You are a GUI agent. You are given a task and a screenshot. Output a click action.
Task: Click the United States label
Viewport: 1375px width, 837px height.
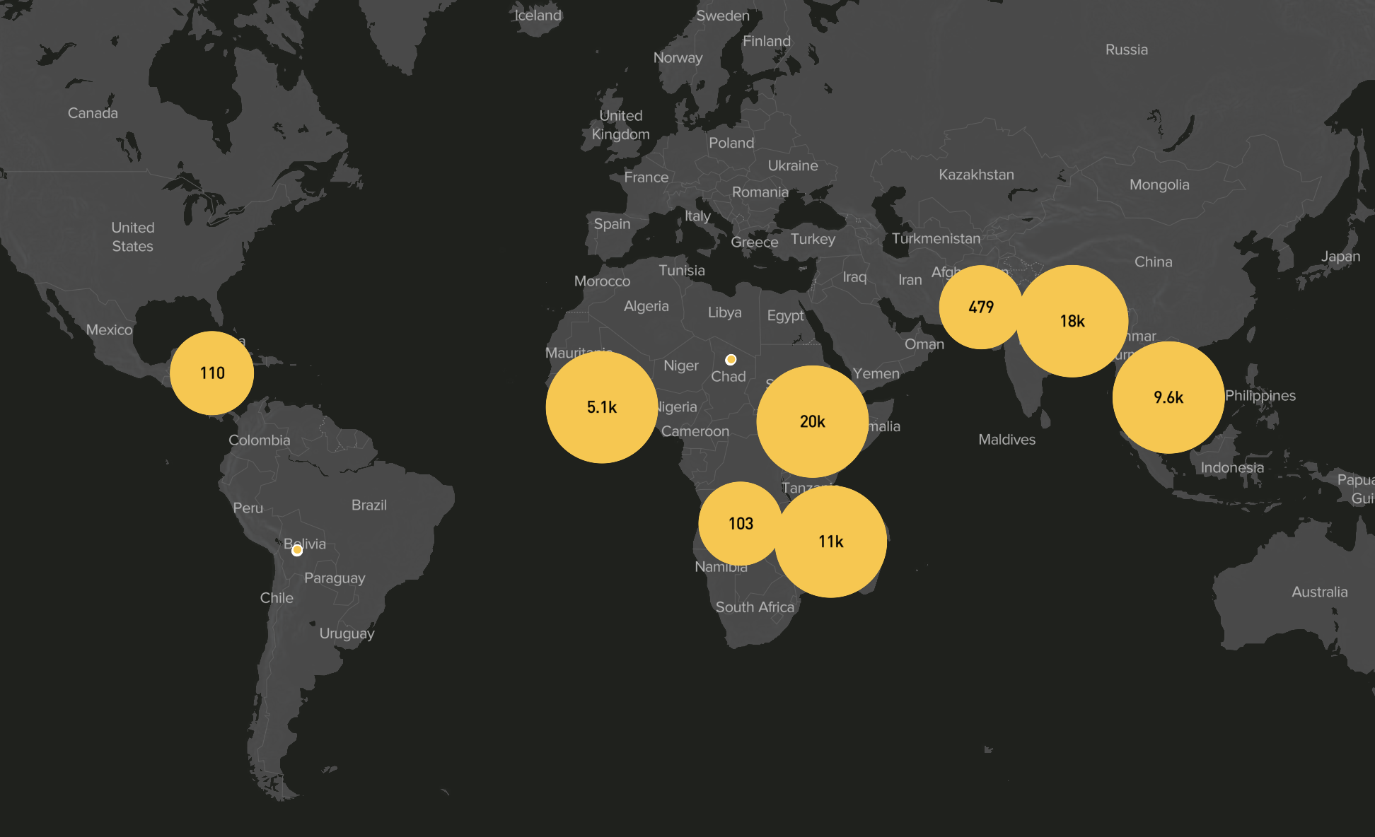point(132,237)
